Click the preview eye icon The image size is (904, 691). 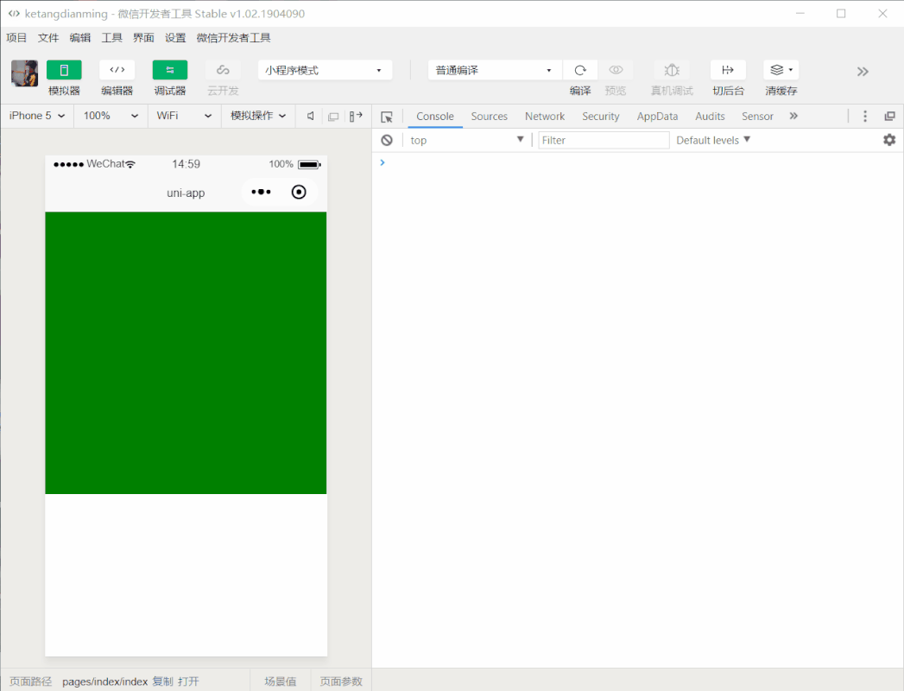point(616,70)
